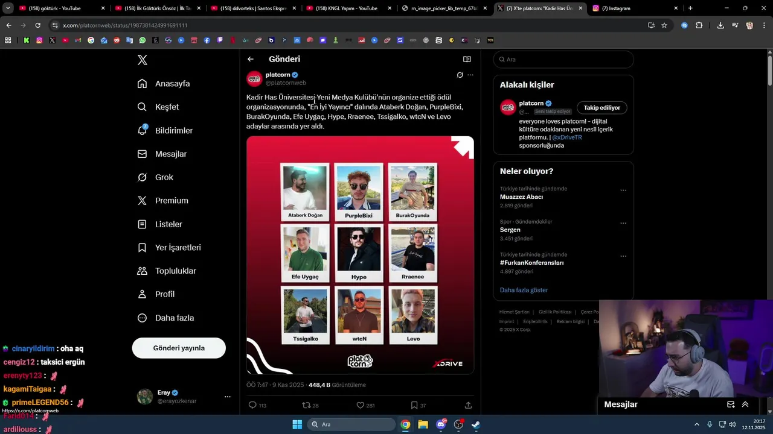This screenshot has width=773, height=434.
Task: Bookmark this page with star icon
Action: pyautogui.click(x=664, y=25)
